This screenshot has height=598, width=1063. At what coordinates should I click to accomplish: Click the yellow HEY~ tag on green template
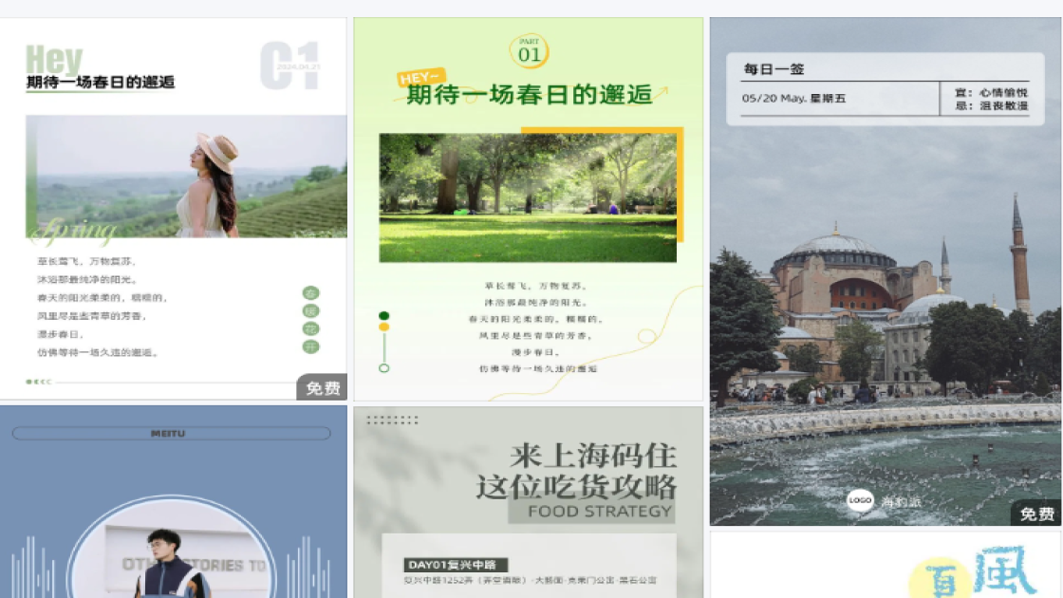click(x=420, y=78)
